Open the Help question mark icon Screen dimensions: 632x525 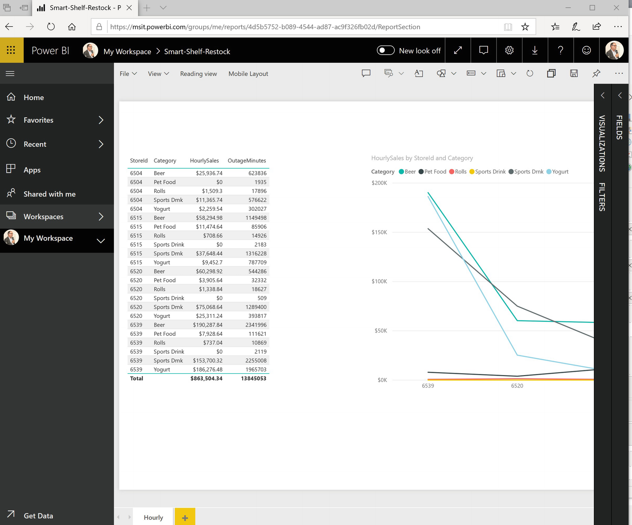(561, 51)
